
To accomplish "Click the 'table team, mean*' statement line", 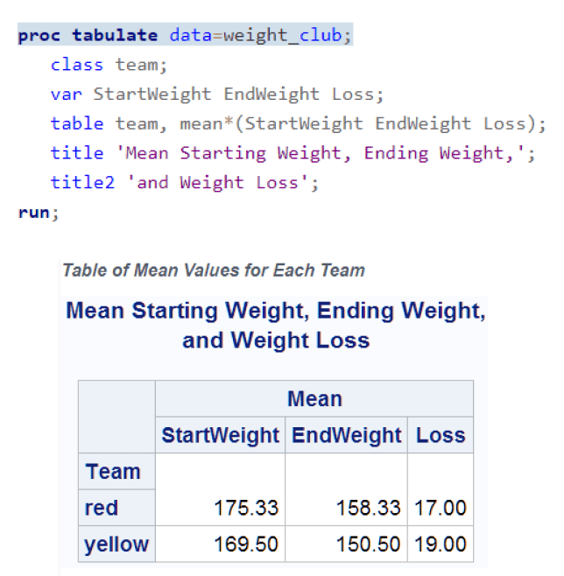I will [x=298, y=123].
